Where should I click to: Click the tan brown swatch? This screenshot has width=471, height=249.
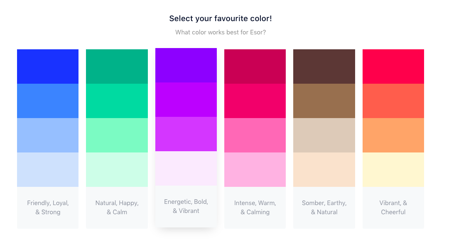pyautogui.click(x=324, y=101)
